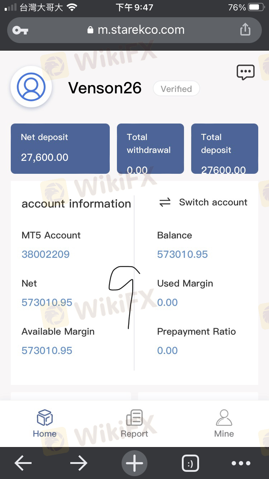Switch to the Report tab
Screen dimensions: 269x479
tap(134, 424)
